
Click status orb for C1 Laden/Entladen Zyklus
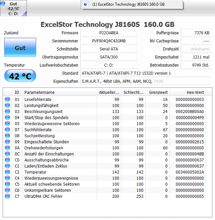click(x=7, y=166)
